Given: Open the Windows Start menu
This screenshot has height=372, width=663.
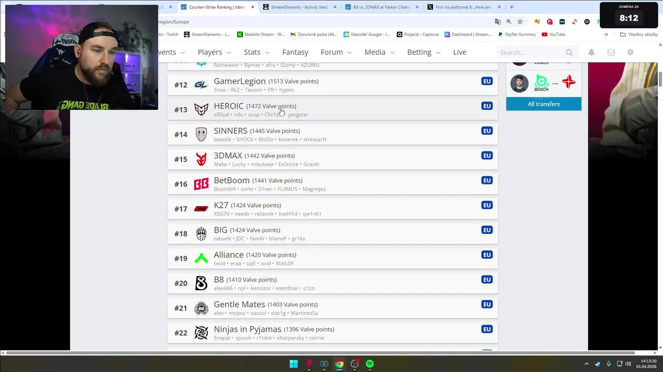Looking at the screenshot, I should point(294,364).
